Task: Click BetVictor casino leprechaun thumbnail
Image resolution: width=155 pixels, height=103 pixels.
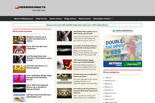Action: (x=19, y=40)
